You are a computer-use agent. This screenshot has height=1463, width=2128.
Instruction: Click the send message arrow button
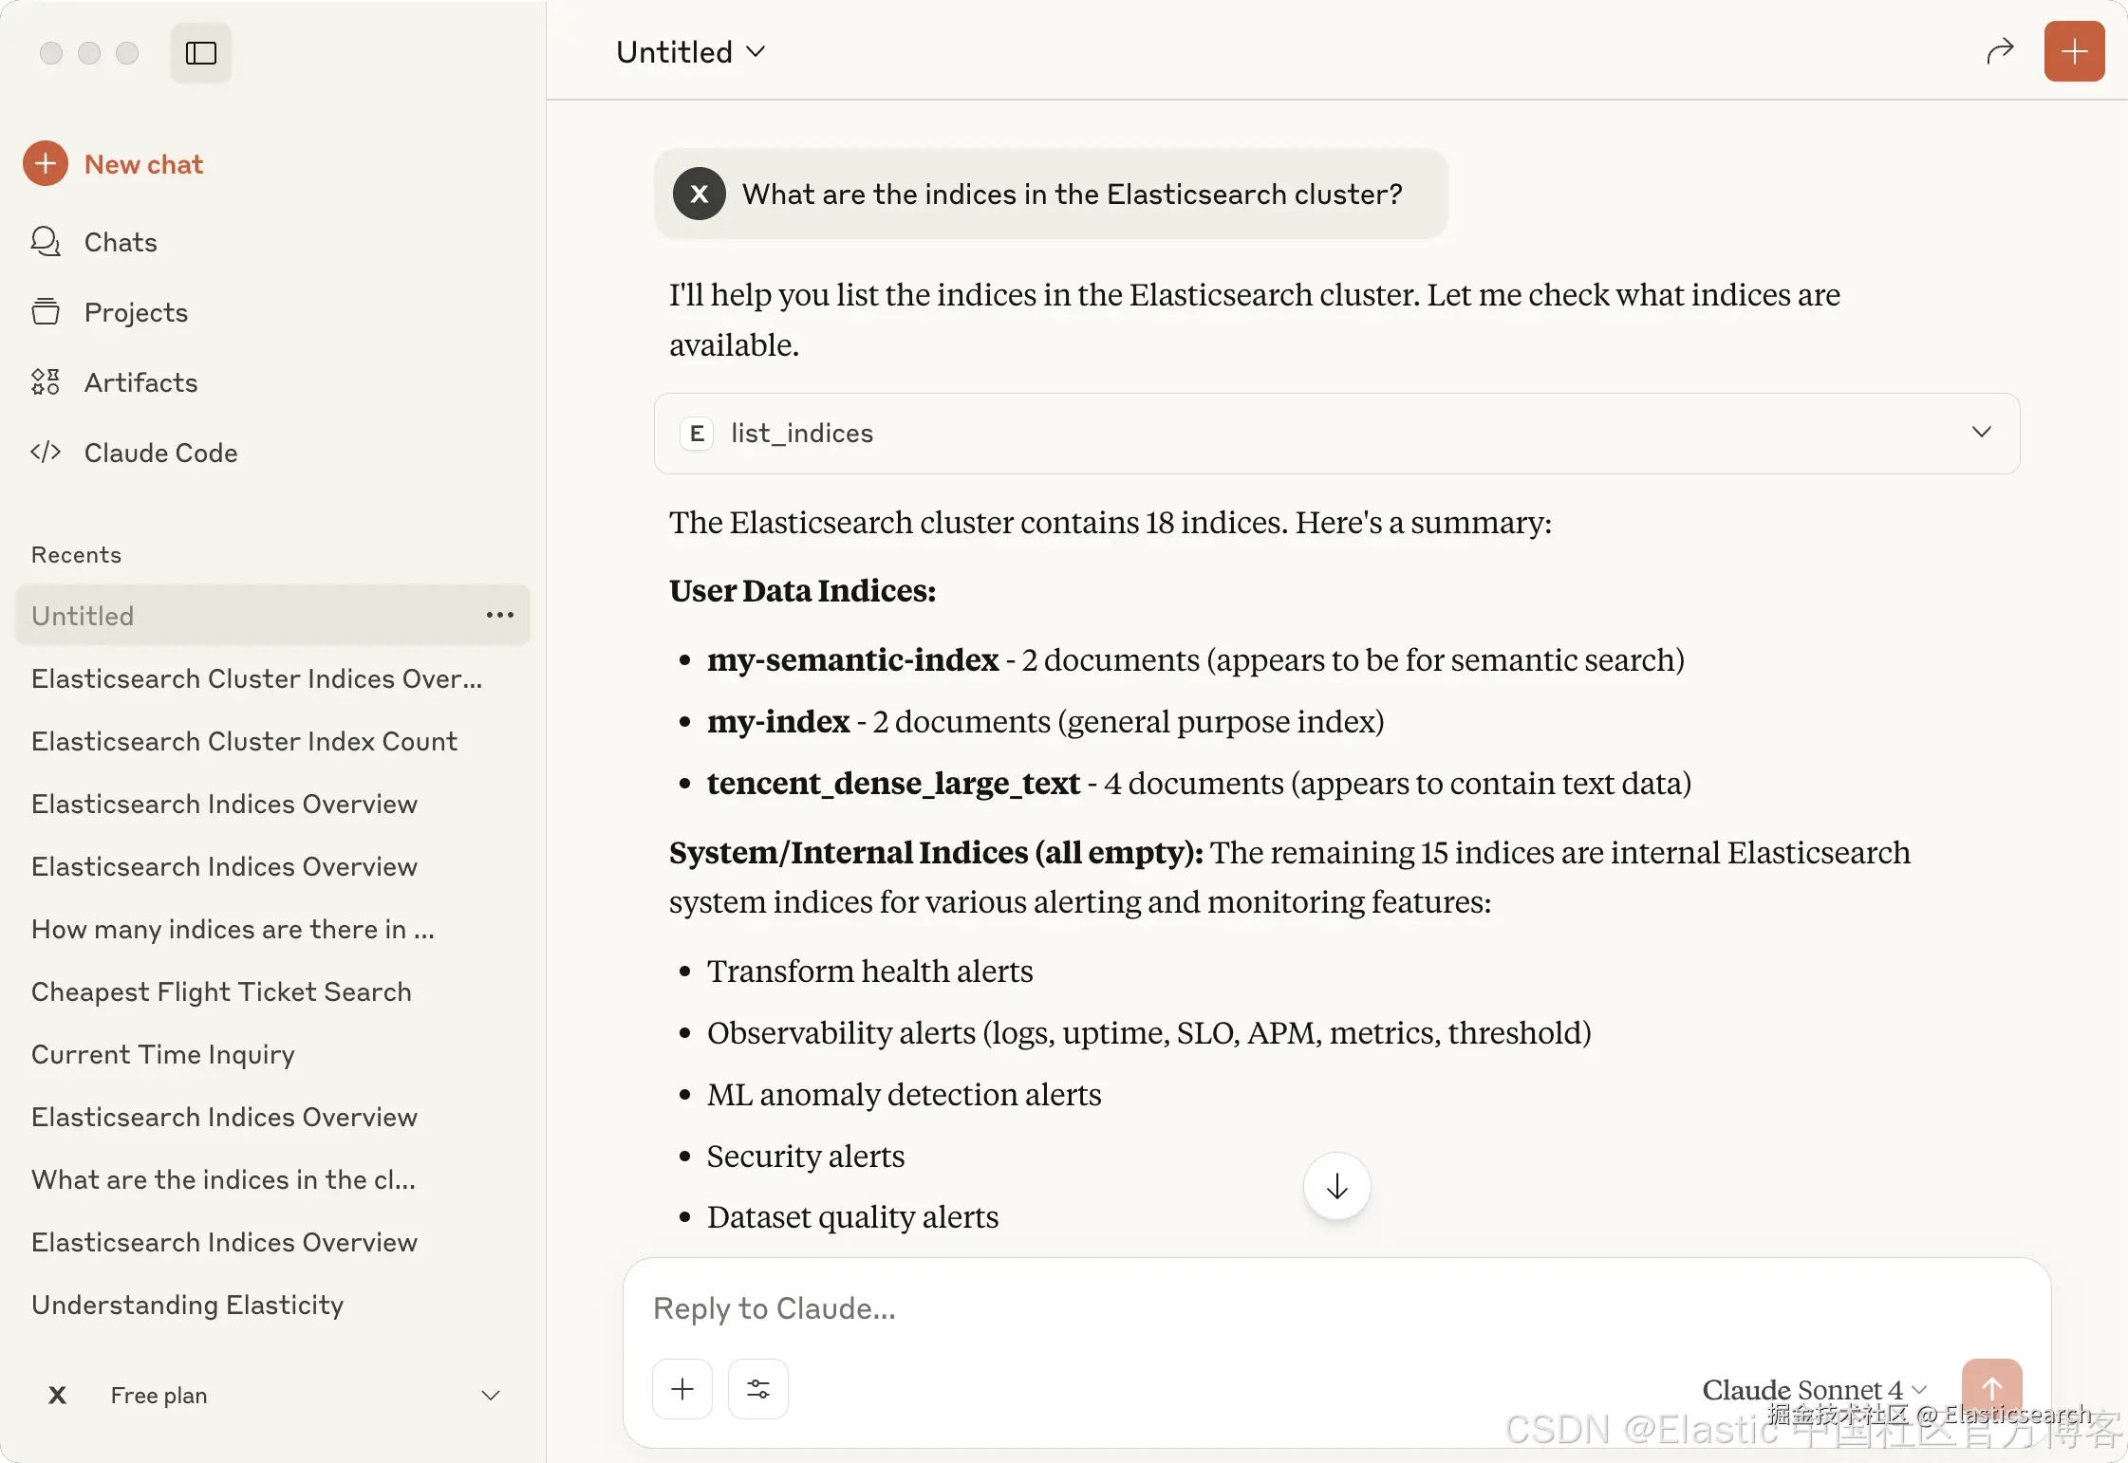coord(1991,1389)
